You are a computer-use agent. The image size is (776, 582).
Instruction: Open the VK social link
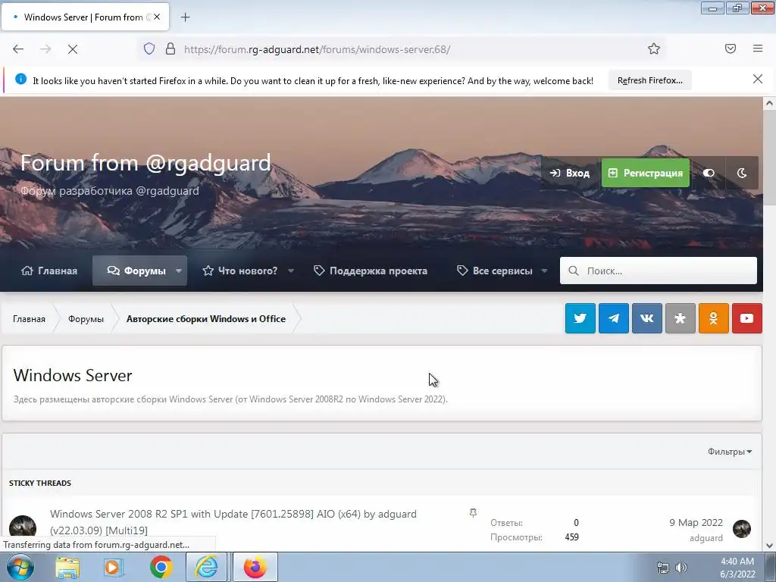pos(647,318)
